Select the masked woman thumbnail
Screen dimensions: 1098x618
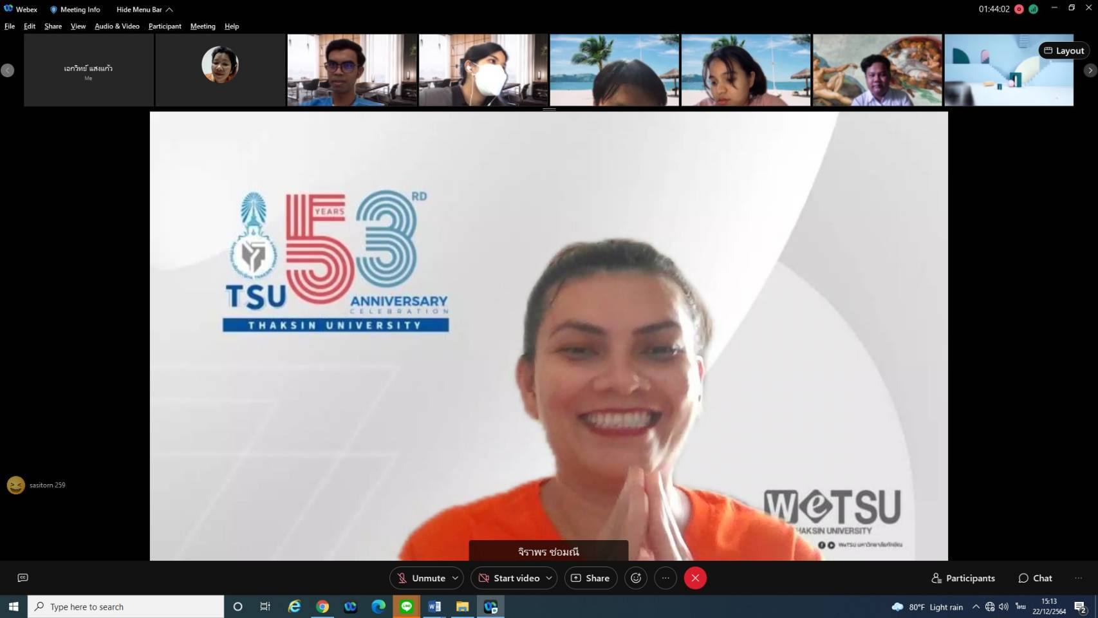tap(483, 70)
